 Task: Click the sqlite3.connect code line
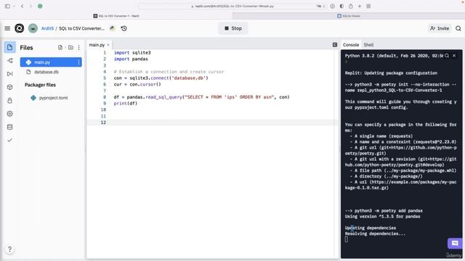pos(161,78)
